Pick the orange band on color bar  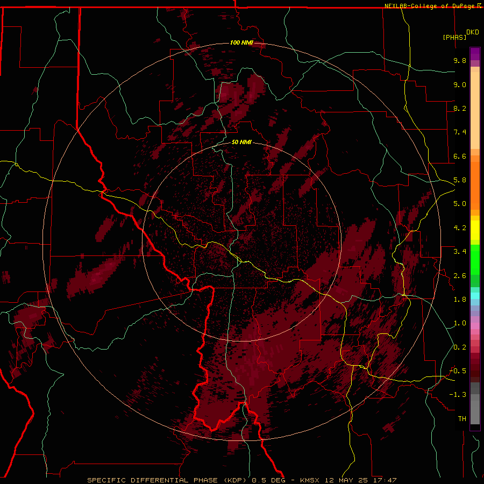click(475, 185)
